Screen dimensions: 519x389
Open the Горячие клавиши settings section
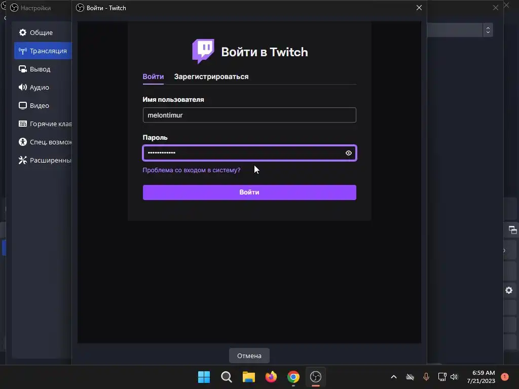tap(43, 124)
